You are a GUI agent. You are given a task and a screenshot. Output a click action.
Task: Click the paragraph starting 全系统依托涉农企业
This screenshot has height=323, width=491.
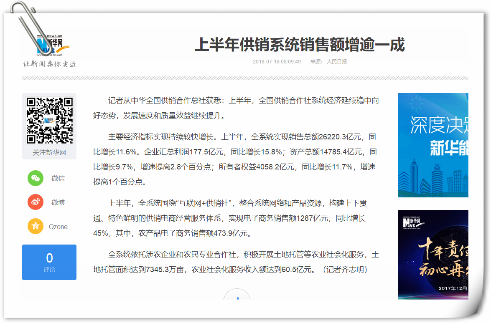pos(236,262)
